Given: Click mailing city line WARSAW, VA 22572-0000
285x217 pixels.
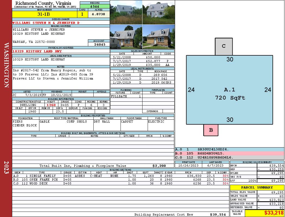Looking at the screenshot, I should [x=34, y=42].
